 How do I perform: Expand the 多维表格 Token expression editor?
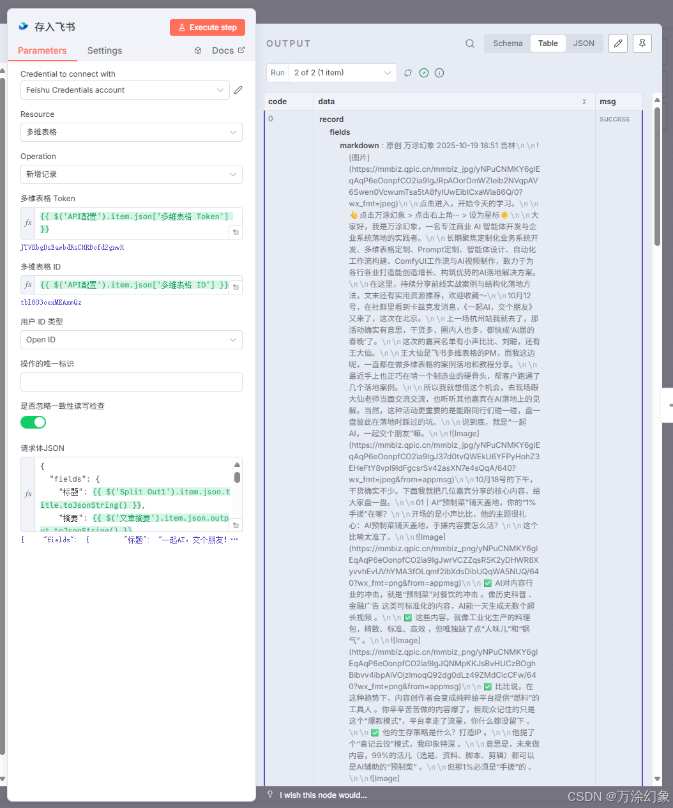tap(236, 232)
